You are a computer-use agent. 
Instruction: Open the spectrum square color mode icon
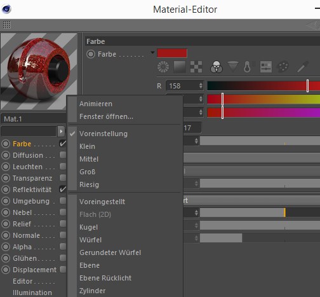click(180, 67)
